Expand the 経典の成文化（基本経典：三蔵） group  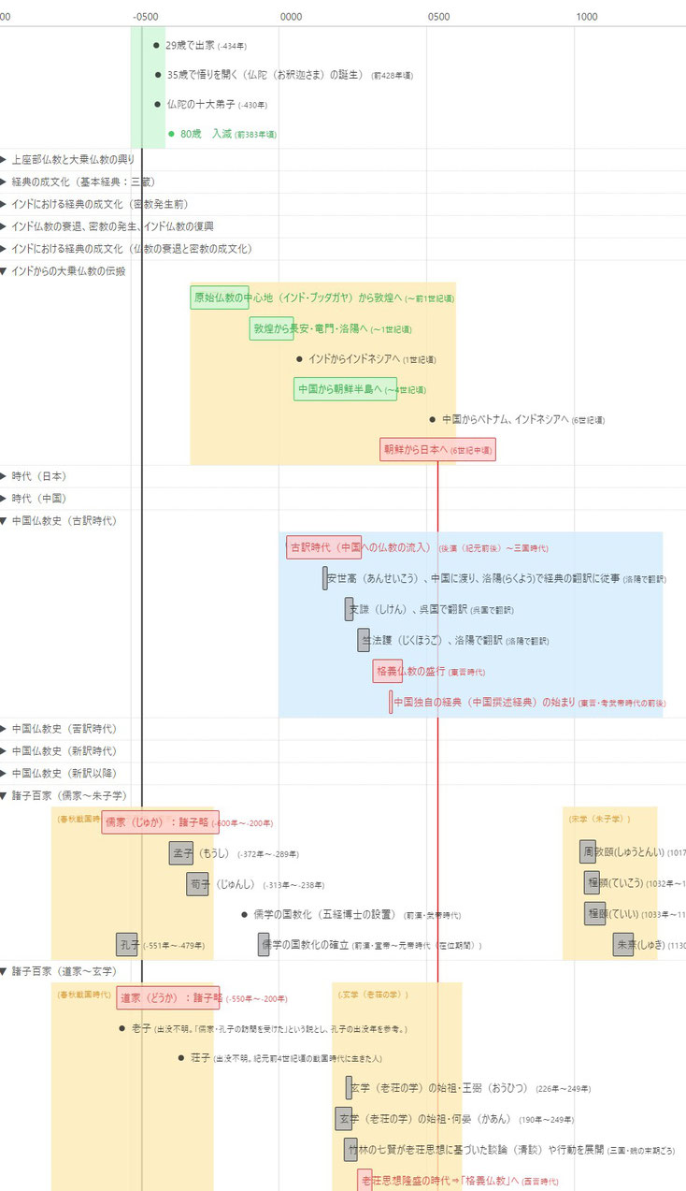pyautogui.click(x=4, y=182)
